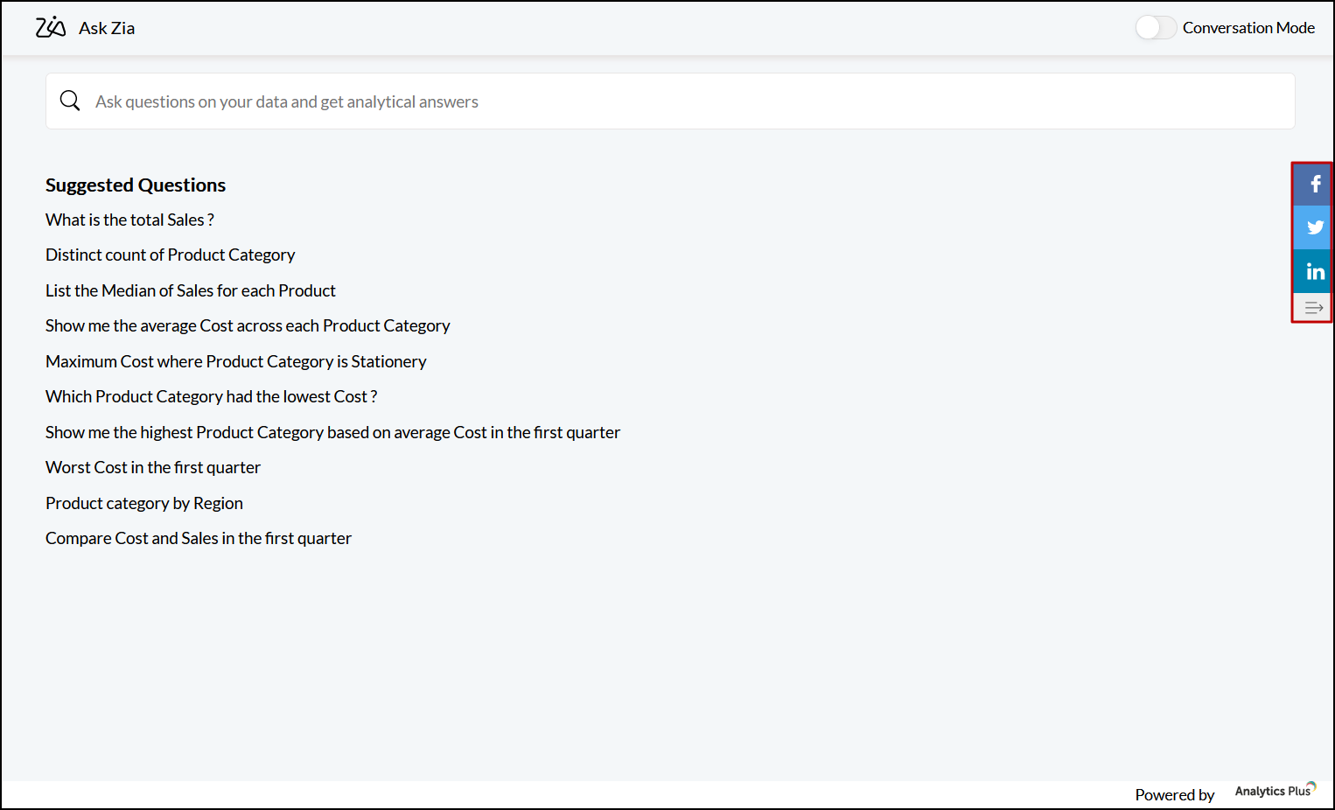Run Compare Cost and Sales question

tap(198, 539)
